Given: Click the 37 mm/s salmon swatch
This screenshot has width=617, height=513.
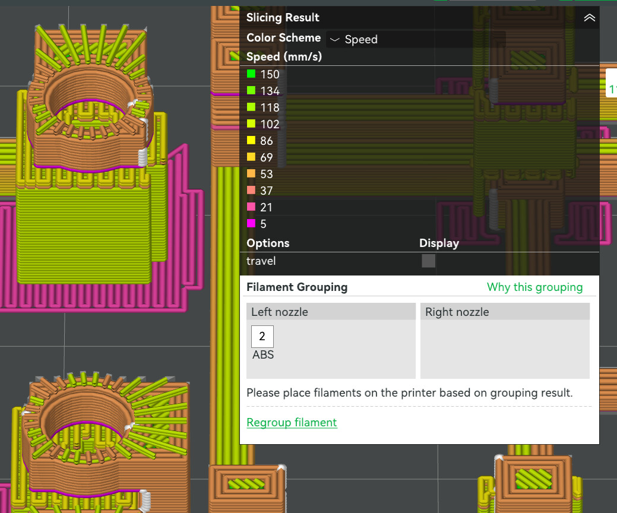Looking at the screenshot, I should (x=251, y=191).
